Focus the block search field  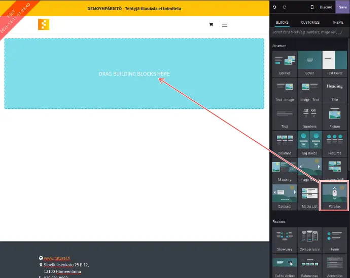[309, 32]
